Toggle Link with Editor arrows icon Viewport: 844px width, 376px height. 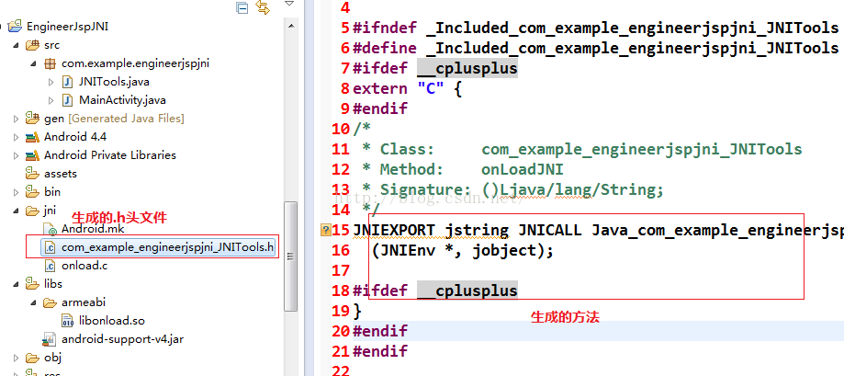[x=262, y=7]
